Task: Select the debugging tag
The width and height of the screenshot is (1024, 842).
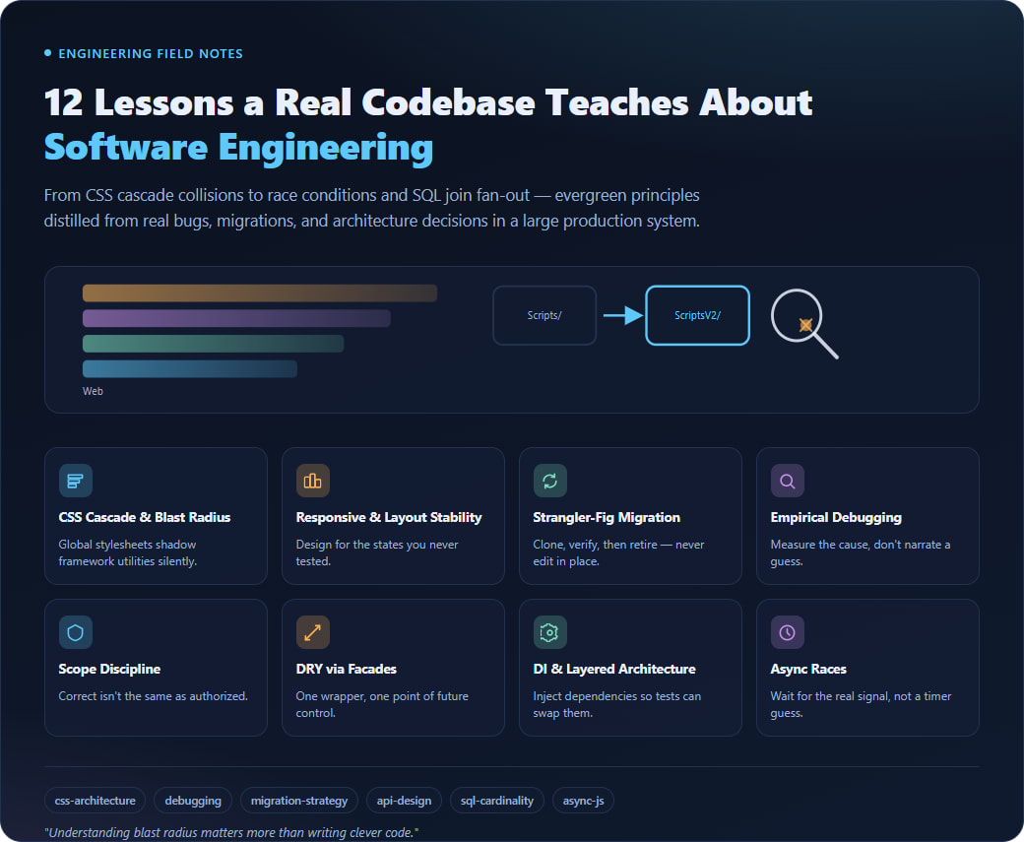Action: pyautogui.click(x=193, y=801)
